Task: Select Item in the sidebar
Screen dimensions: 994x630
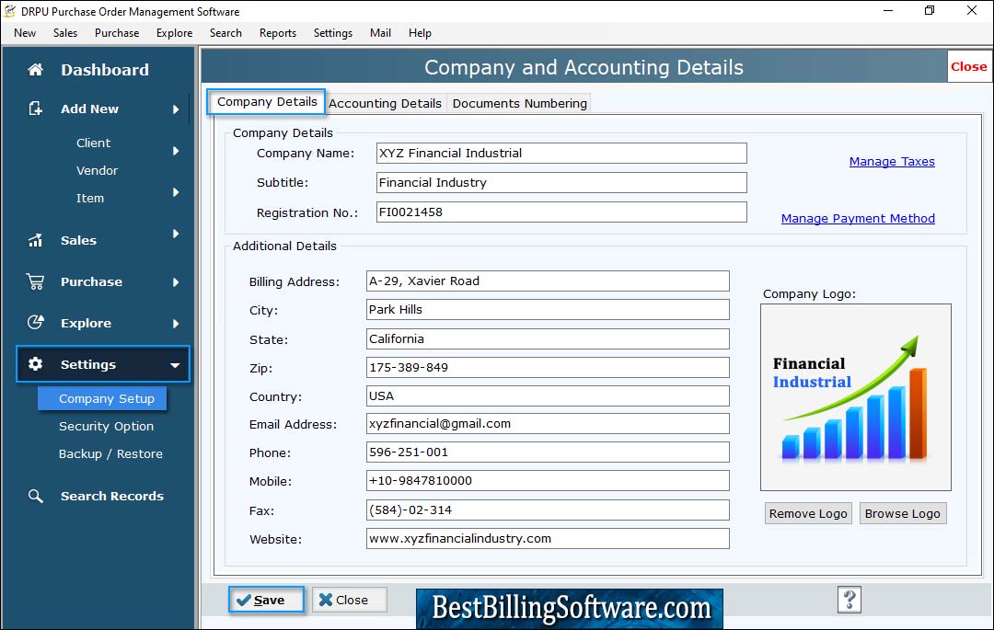Action: click(x=90, y=198)
